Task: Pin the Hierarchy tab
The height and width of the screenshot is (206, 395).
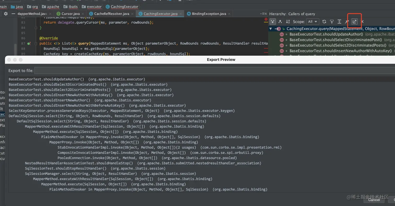Action: [x=347, y=22]
